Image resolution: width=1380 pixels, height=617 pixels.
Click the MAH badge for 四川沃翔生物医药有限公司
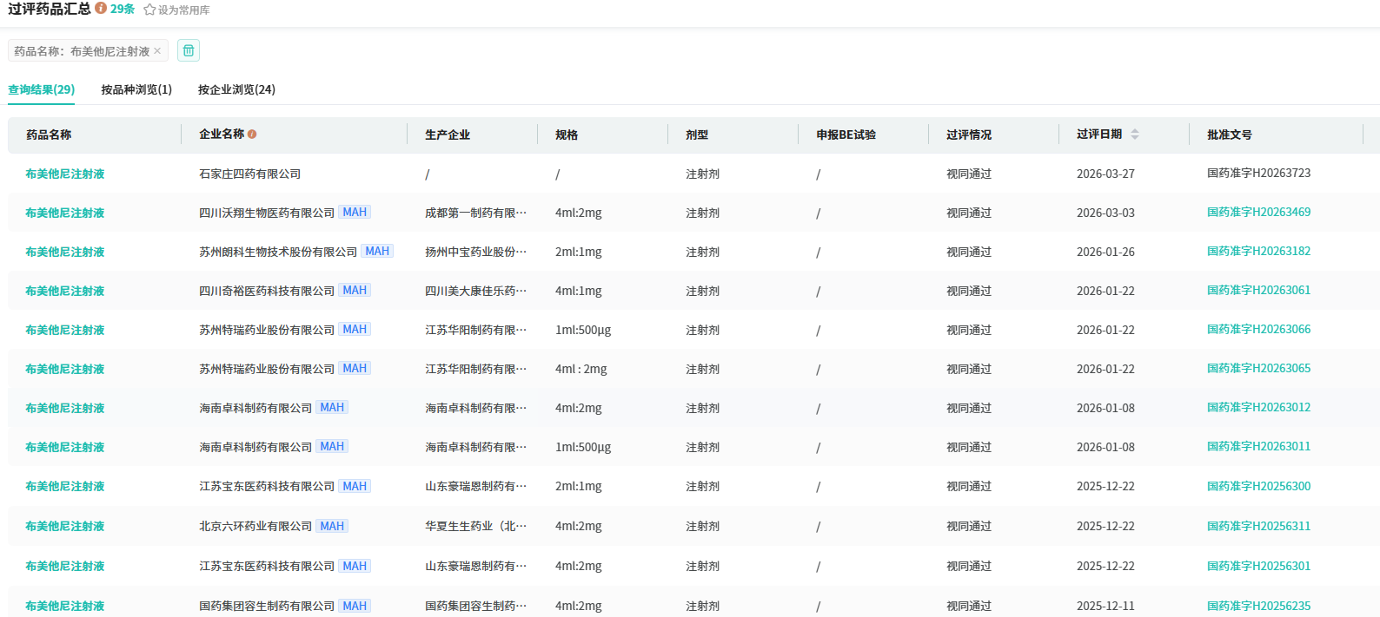[x=355, y=213]
